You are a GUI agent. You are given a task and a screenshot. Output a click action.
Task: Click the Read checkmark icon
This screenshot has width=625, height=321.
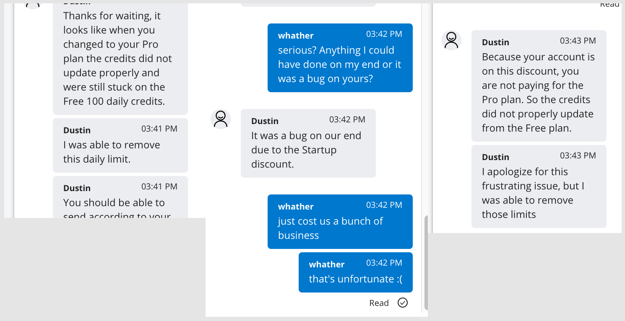coord(403,303)
